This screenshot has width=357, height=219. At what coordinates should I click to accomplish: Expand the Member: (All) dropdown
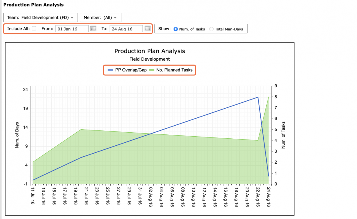100,17
